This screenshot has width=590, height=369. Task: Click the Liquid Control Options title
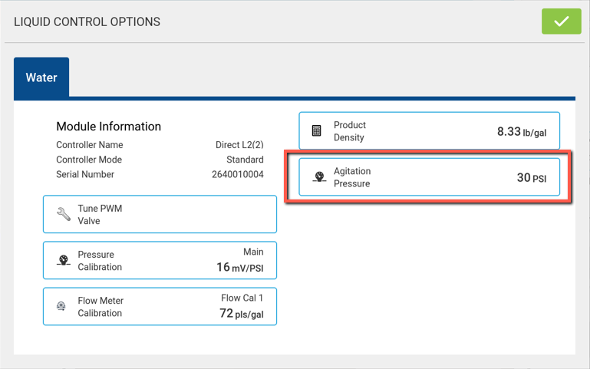tap(87, 21)
